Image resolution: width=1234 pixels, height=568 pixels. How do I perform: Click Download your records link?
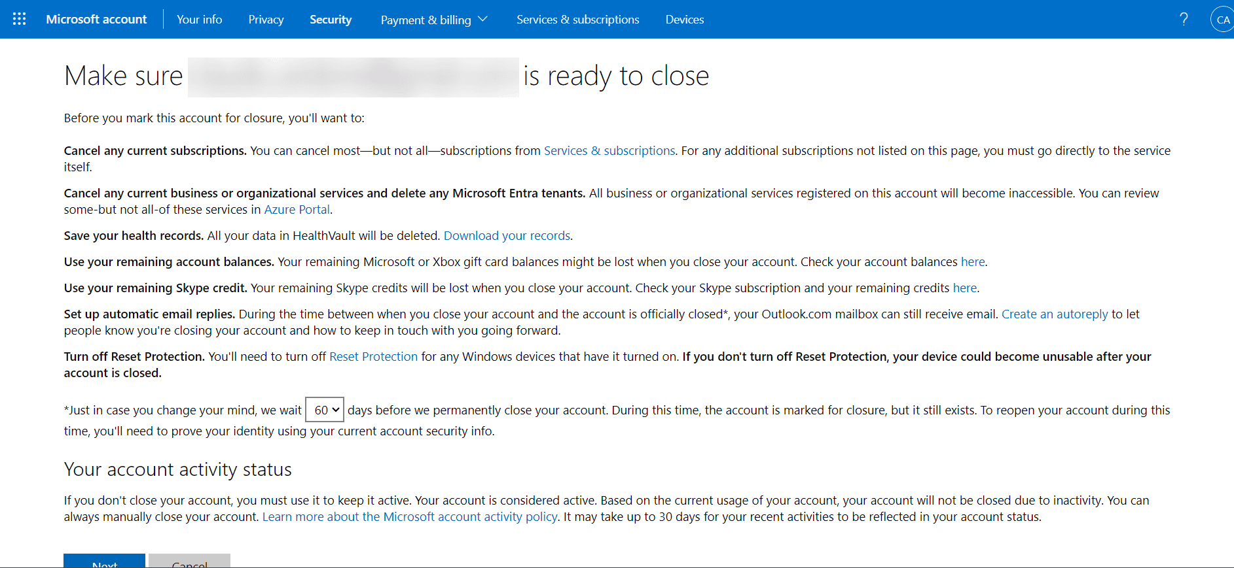507,235
